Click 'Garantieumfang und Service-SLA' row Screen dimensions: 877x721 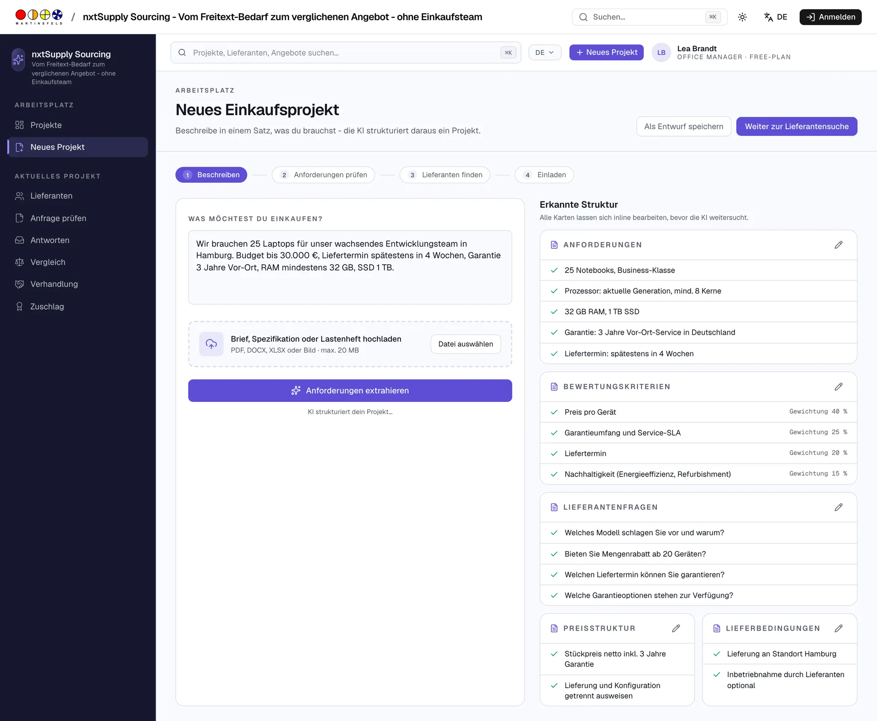(x=698, y=432)
